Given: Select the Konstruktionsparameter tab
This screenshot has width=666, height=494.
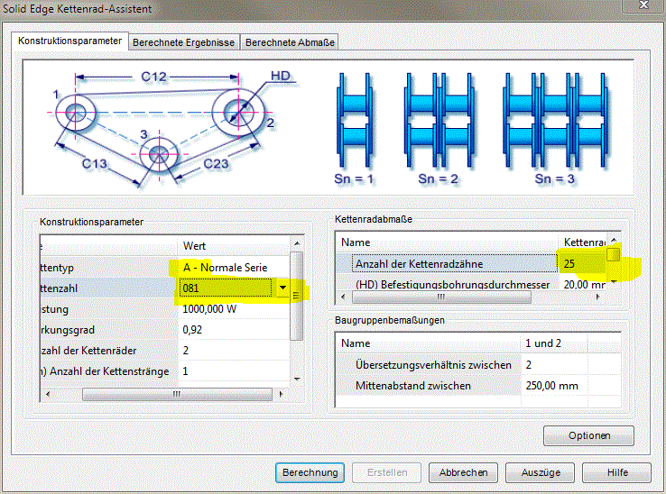Looking at the screenshot, I should (x=70, y=41).
